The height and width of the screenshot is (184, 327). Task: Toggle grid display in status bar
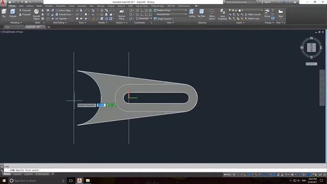(x=234, y=174)
